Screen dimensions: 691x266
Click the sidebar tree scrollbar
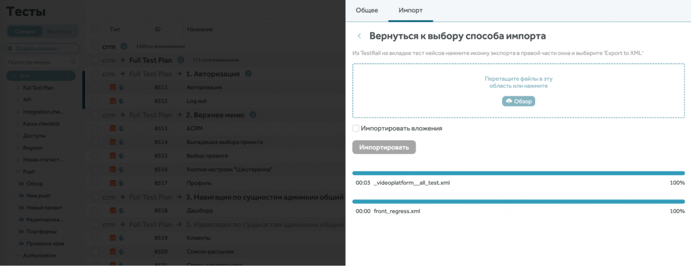click(84, 90)
